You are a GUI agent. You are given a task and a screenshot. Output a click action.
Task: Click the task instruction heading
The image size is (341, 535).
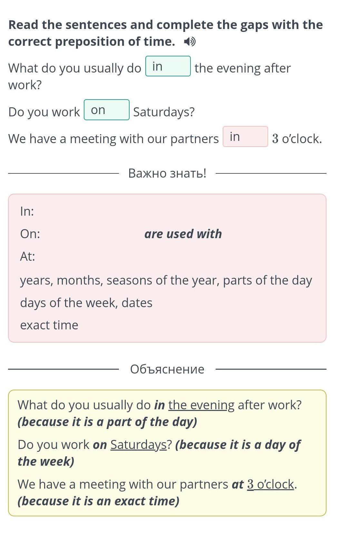coord(165,33)
